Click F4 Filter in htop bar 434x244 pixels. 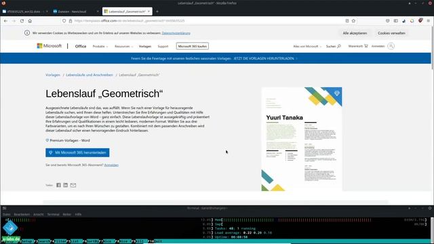coord(60,241)
